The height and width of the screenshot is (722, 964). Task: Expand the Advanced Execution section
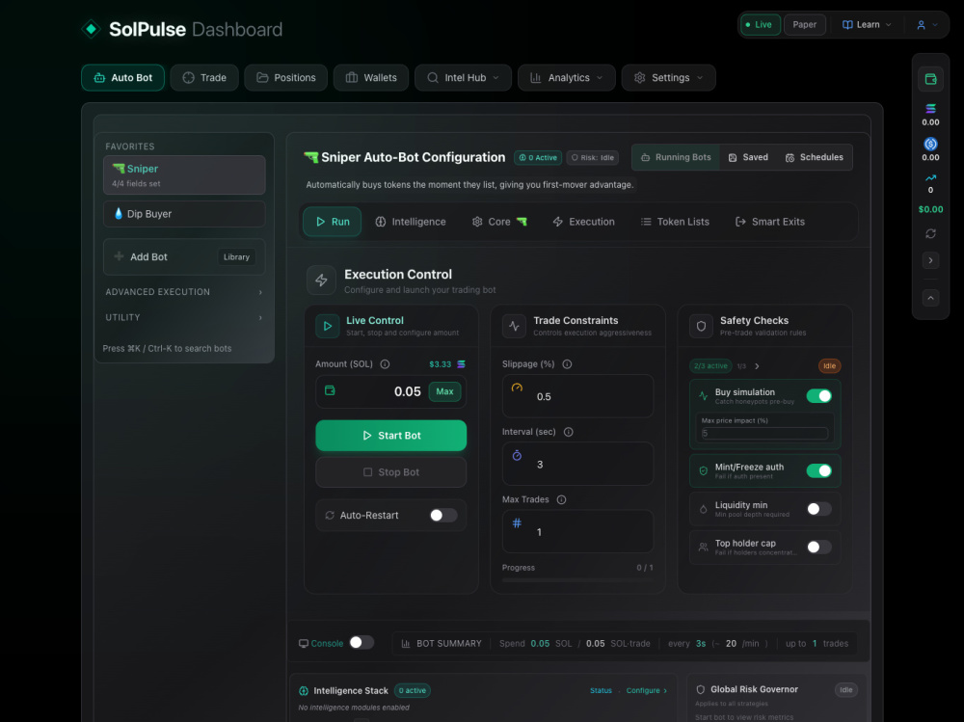(x=184, y=292)
